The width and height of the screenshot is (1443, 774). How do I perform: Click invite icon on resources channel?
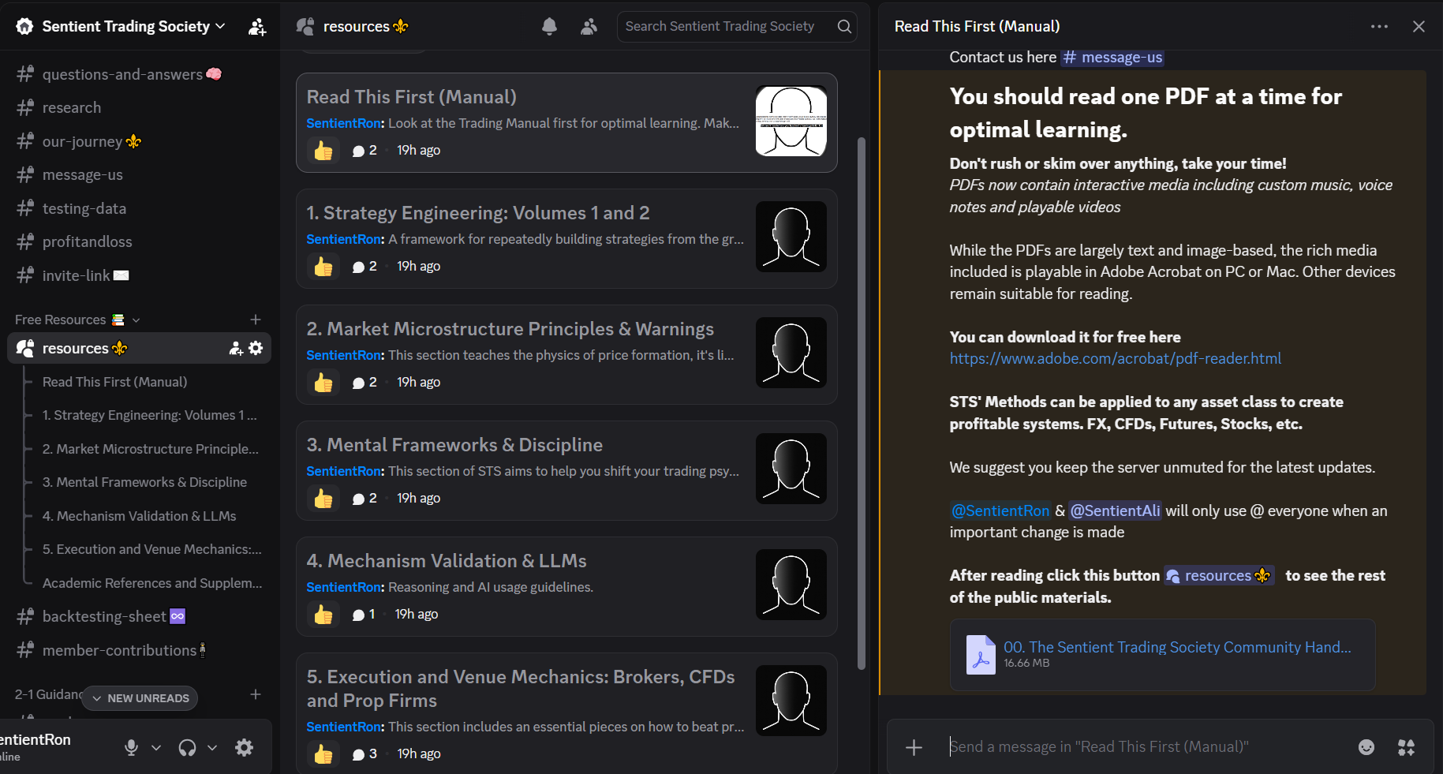coord(236,348)
